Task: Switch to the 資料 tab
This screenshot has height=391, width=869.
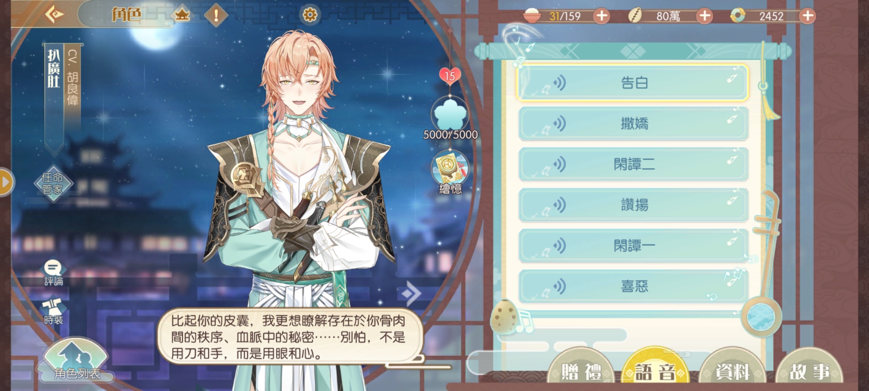Action: pos(732,371)
